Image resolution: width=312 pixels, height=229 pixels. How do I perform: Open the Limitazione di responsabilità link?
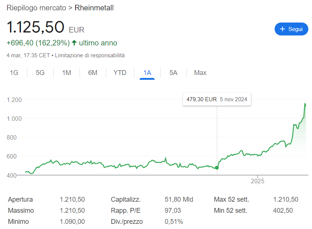pos(90,55)
